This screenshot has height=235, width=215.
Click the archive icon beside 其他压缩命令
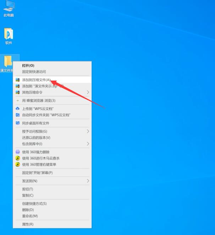pos(18,92)
